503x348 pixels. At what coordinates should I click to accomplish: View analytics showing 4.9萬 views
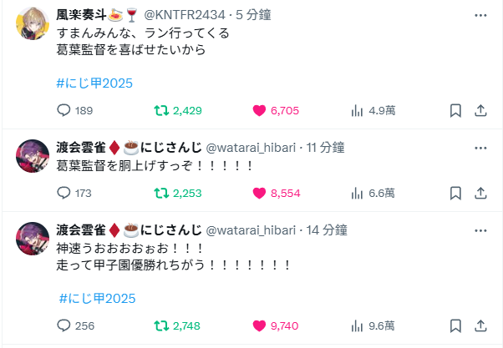[373, 110]
